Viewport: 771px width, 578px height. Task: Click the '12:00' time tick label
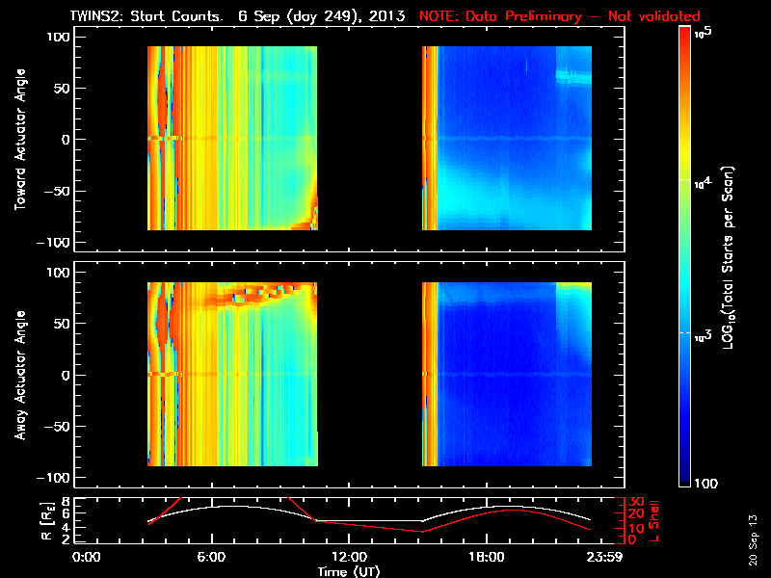pos(349,558)
